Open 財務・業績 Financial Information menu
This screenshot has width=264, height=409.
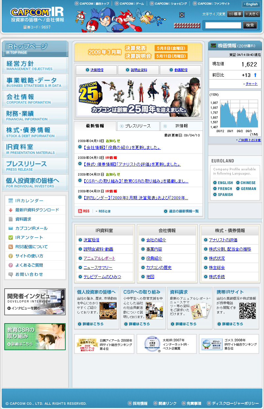pos(35,116)
